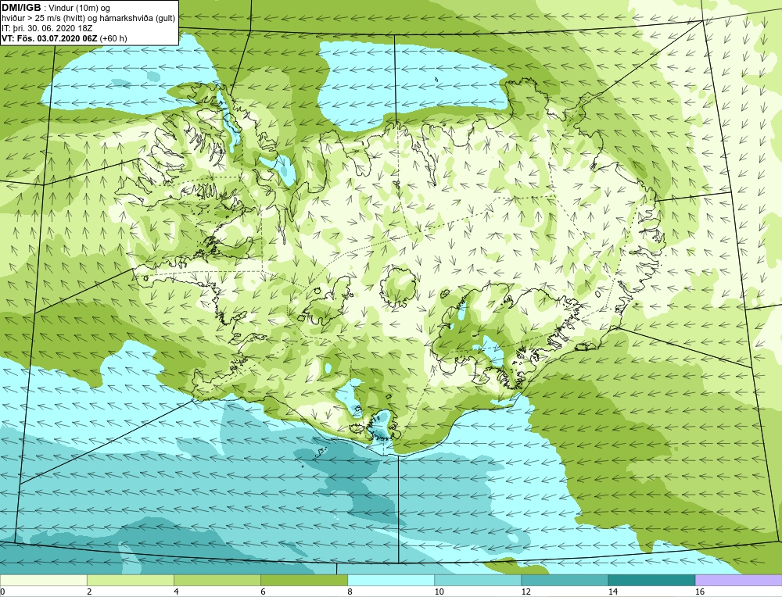Click the 'Vindur (10m) og' label
The width and height of the screenshot is (782, 597).
pyautogui.click(x=80, y=9)
